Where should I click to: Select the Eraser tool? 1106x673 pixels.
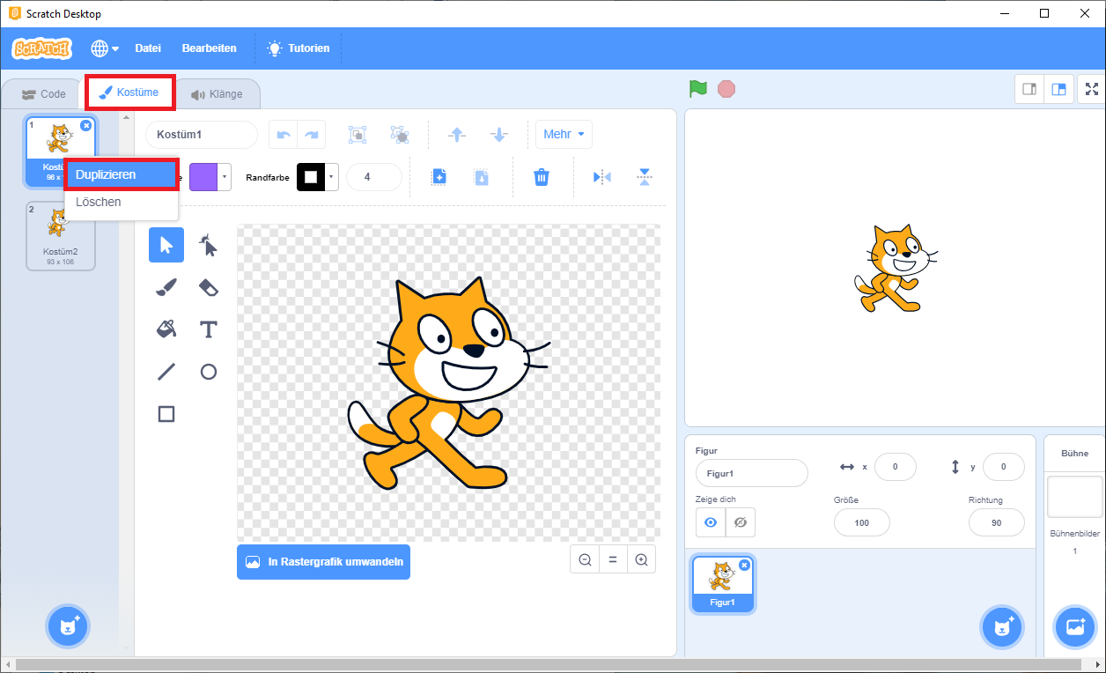[209, 287]
